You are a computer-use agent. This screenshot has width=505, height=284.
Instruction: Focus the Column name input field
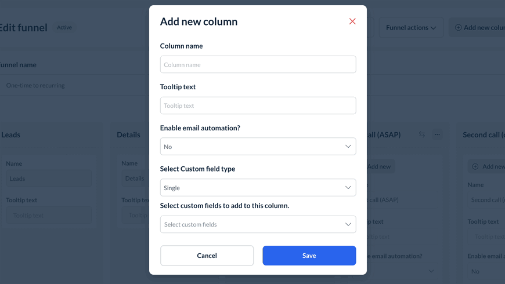[258, 64]
